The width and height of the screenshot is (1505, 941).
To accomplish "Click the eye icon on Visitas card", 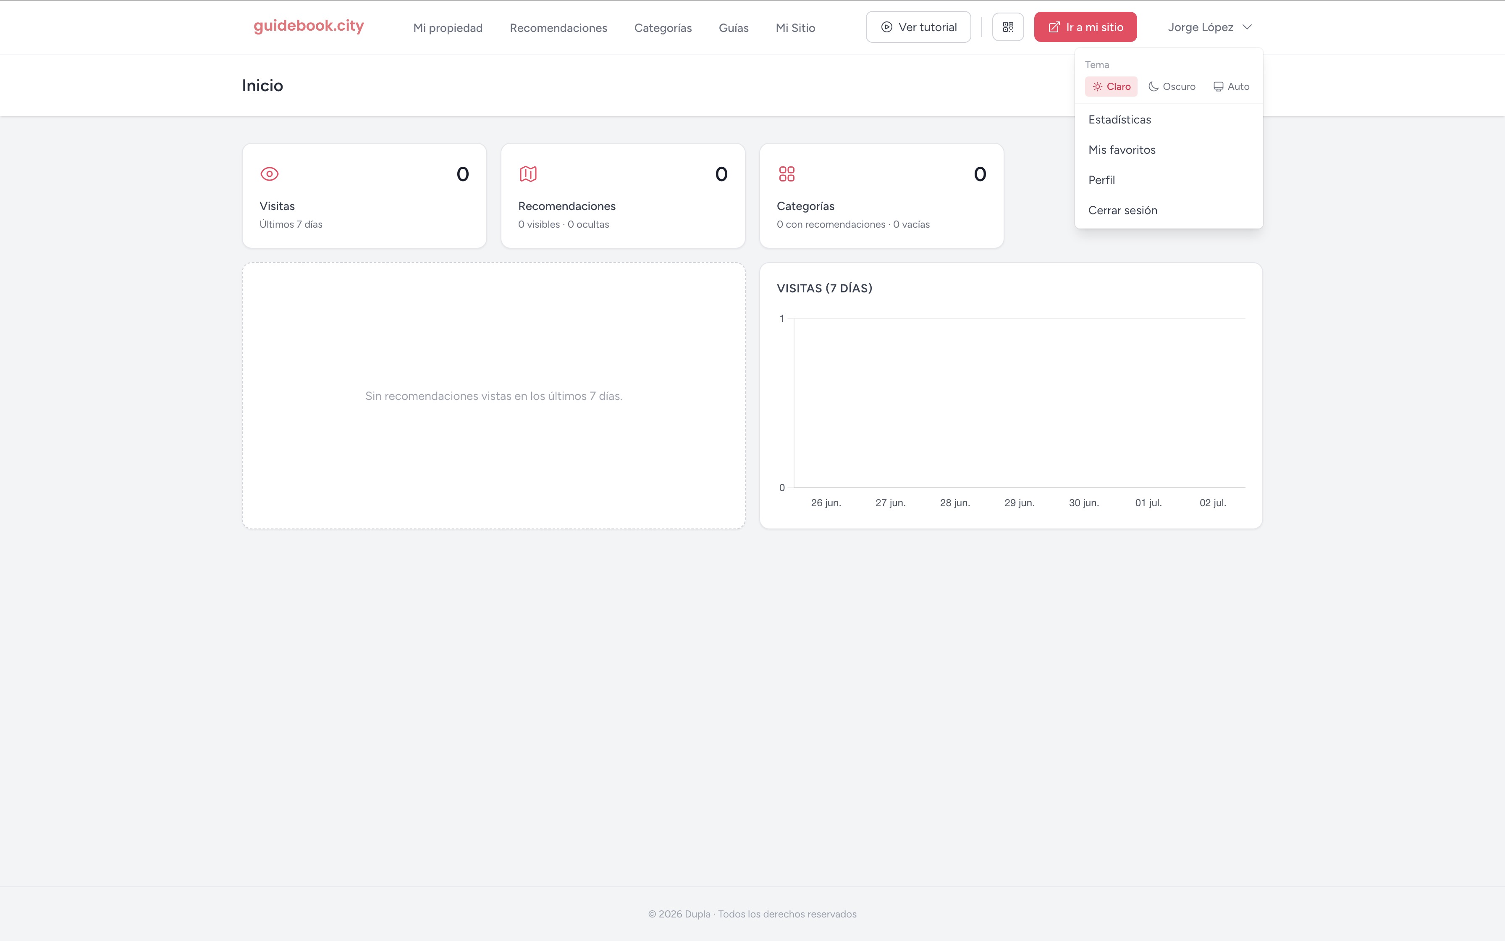I will coord(269,173).
